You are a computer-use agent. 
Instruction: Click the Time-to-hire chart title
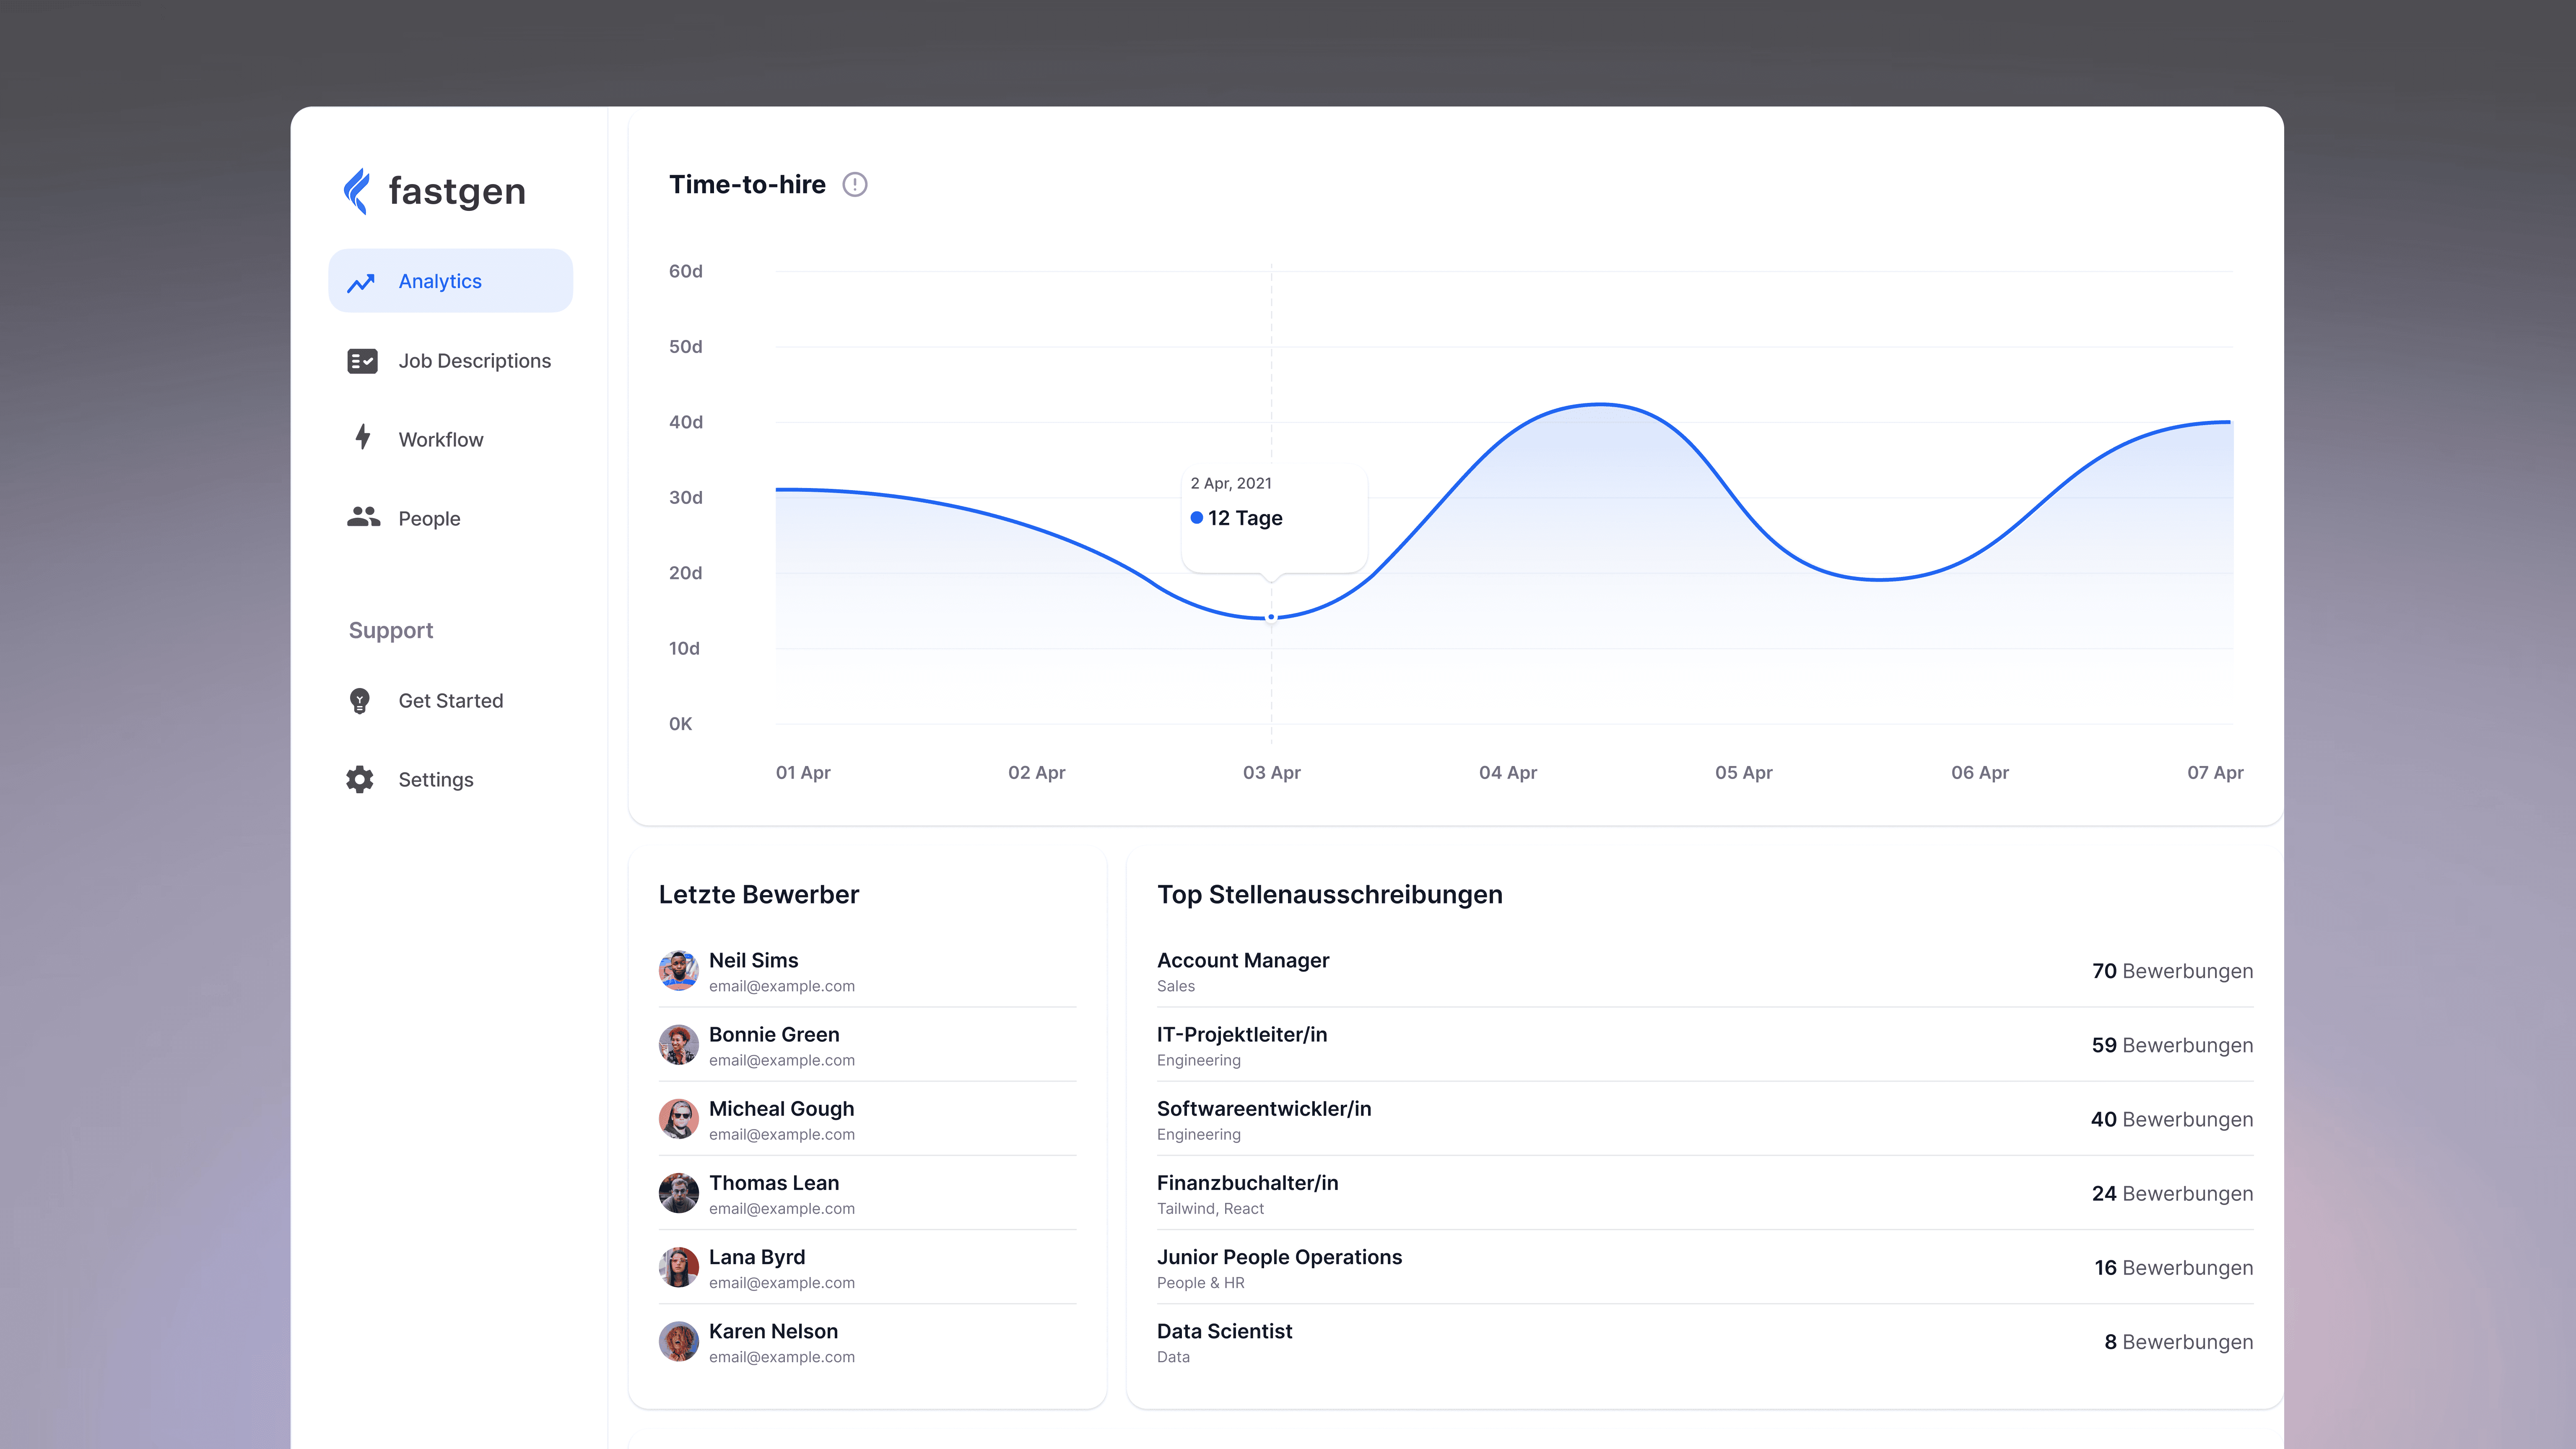pos(747,185)
